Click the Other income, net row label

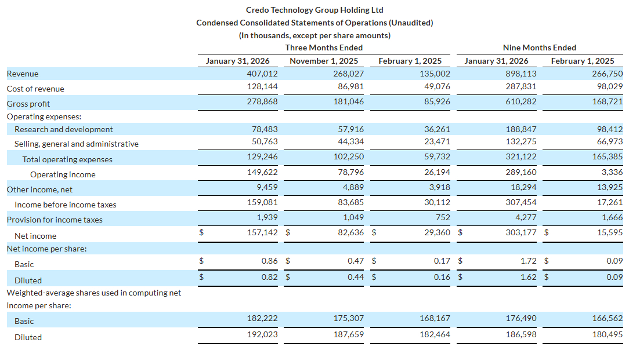[x=39, y=189]
